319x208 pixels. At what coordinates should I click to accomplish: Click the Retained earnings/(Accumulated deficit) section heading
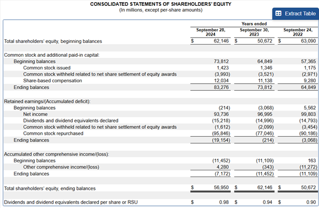(x=47, y=101)
